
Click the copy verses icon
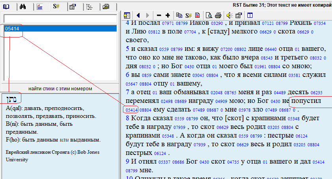point(179,15)
